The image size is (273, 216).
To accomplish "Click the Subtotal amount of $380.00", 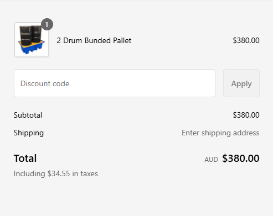I will coord(246,115).
